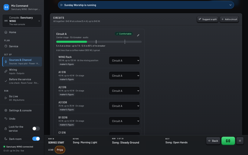Open Settings & console
The image size is (248, 155).
22,110
